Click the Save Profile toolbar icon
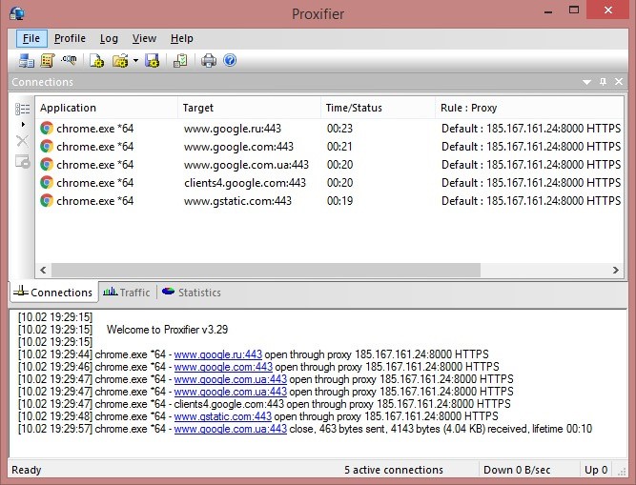This screenshot has height=485, width=636. click(x=152, y=61)
